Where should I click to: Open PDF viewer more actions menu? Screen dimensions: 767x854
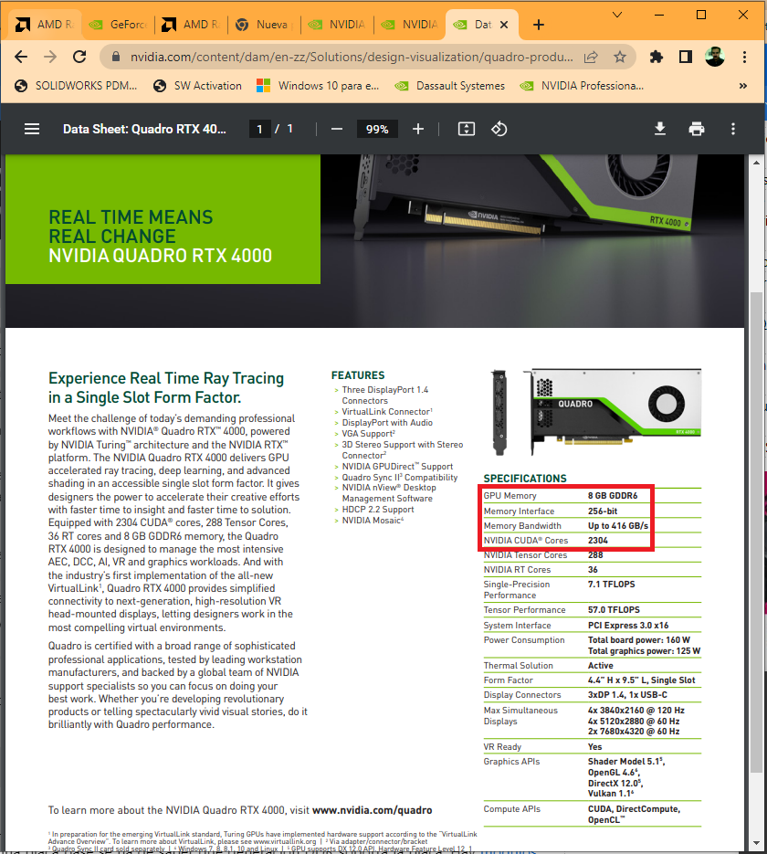pyautogui.click(x=732, y=129)
